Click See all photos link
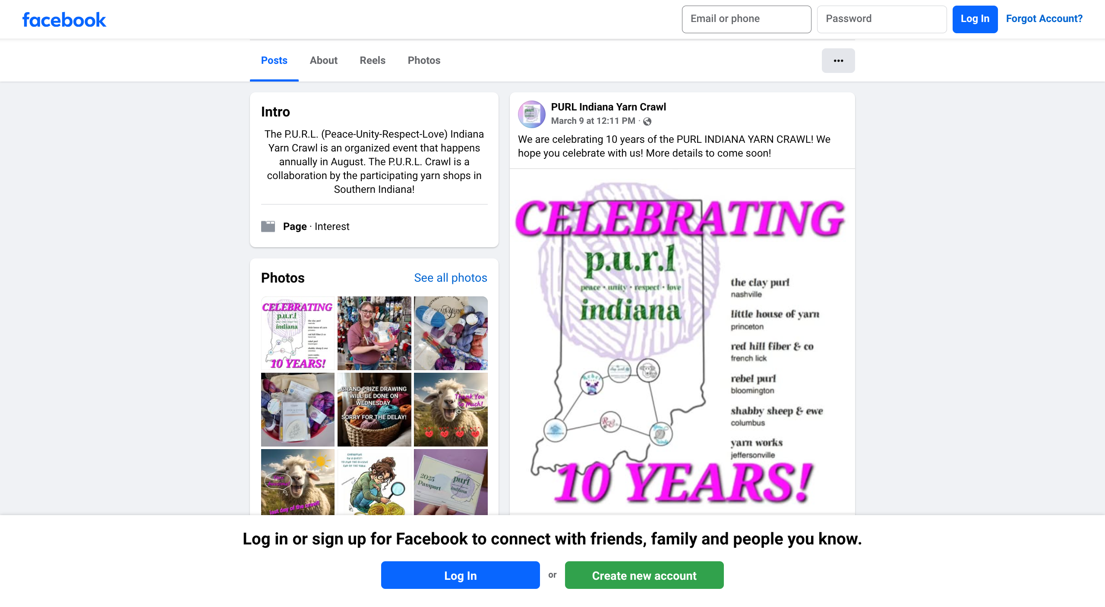1105x607 pixels. coord(450,278)
